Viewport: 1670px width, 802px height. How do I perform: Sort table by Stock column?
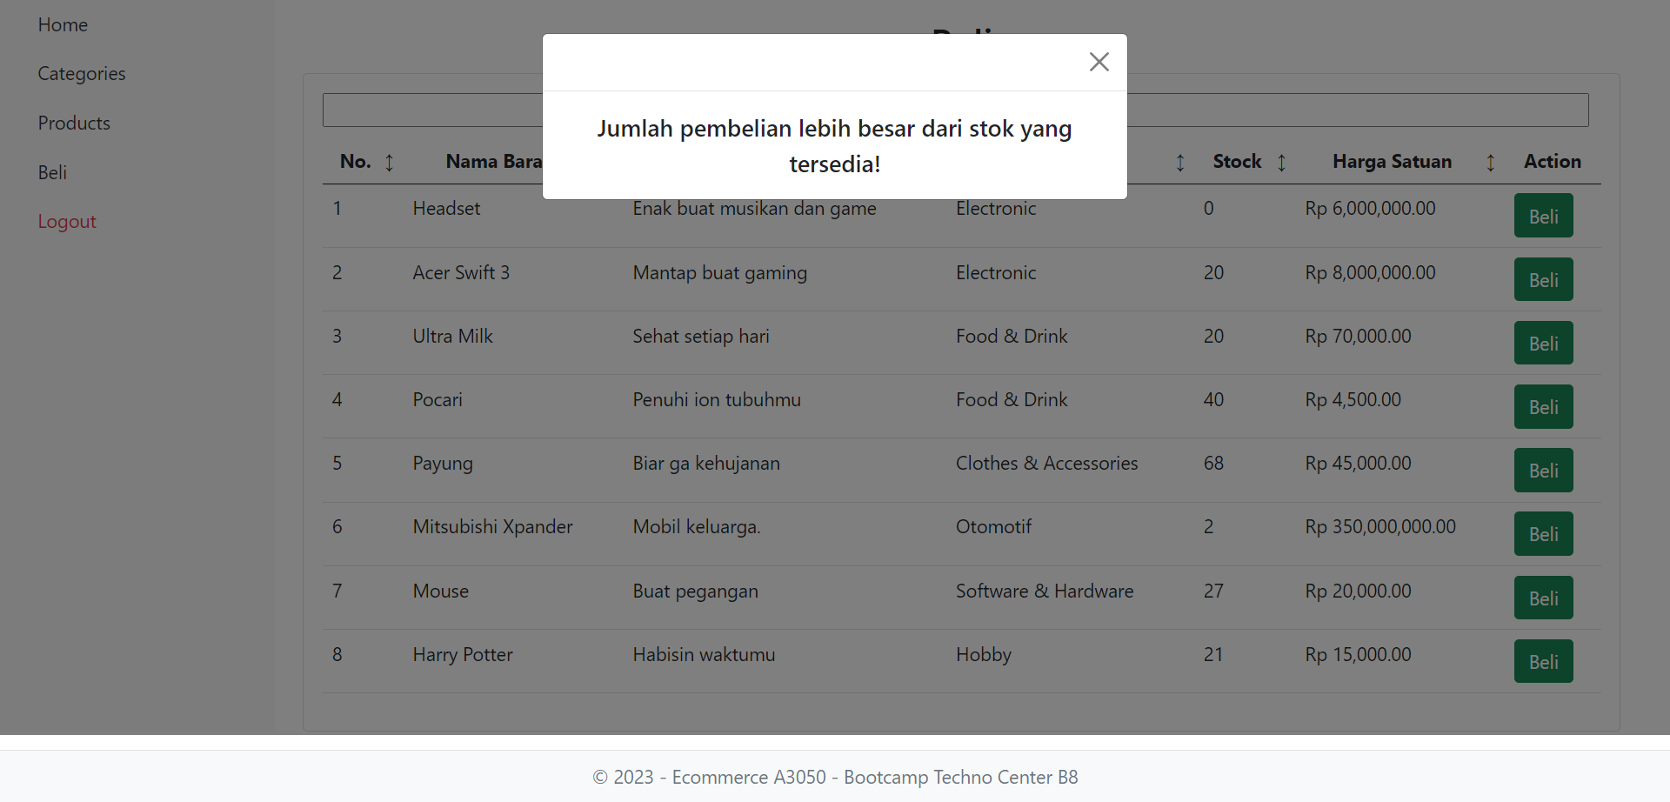point(1281,163)
